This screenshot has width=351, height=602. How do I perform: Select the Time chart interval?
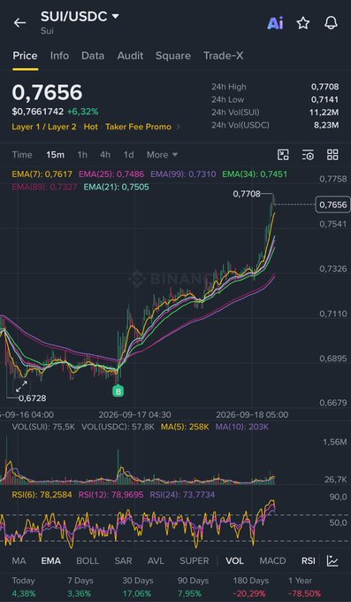point(22,155)
